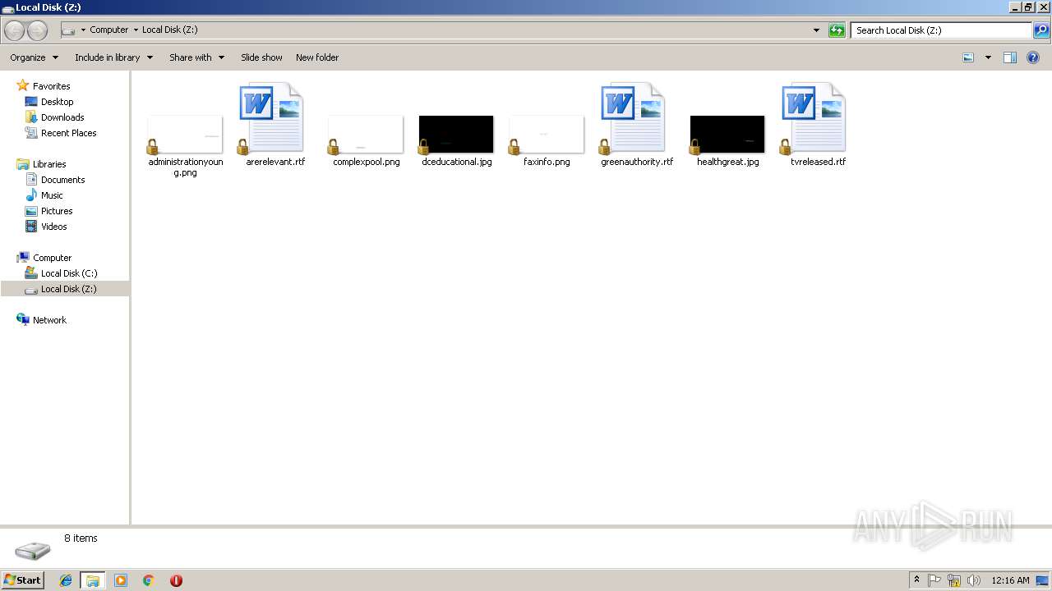Select Libraries in navigation pane
Image resolution: width=1052 pixels, height=591 pixels.
click(49, 164)
